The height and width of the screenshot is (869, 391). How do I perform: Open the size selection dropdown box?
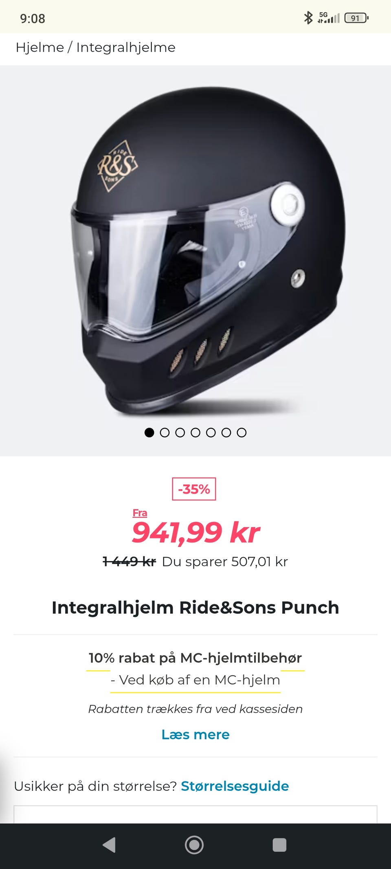(195, 814)
